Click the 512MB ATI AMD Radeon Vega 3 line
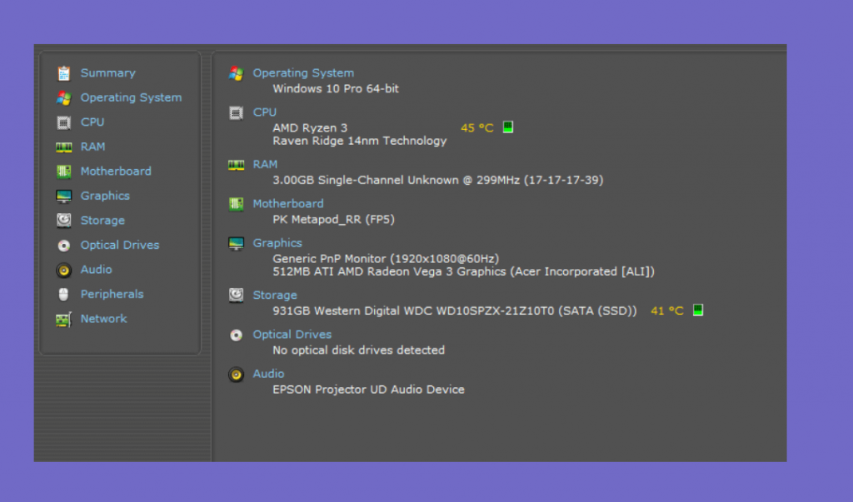 463,271
